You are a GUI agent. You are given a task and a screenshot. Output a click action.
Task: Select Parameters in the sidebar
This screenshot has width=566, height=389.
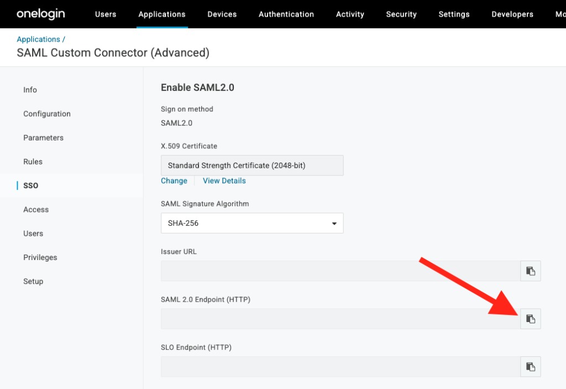click(x=43, y=137)
